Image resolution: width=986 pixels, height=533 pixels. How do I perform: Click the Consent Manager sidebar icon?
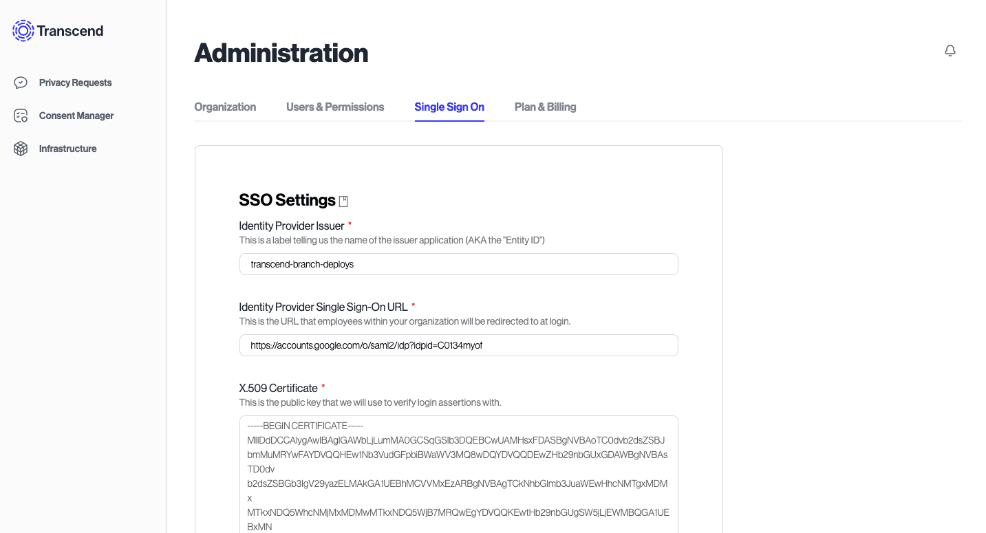coord(21,116)
